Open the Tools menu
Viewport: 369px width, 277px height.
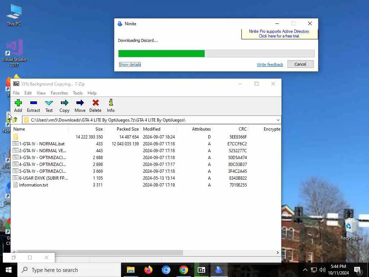coord(78,93)
